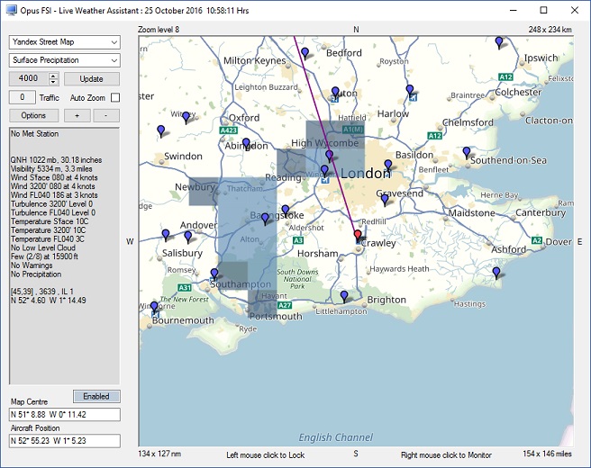
Task: Click the blue pin at Witney
Action: [186, 117]
